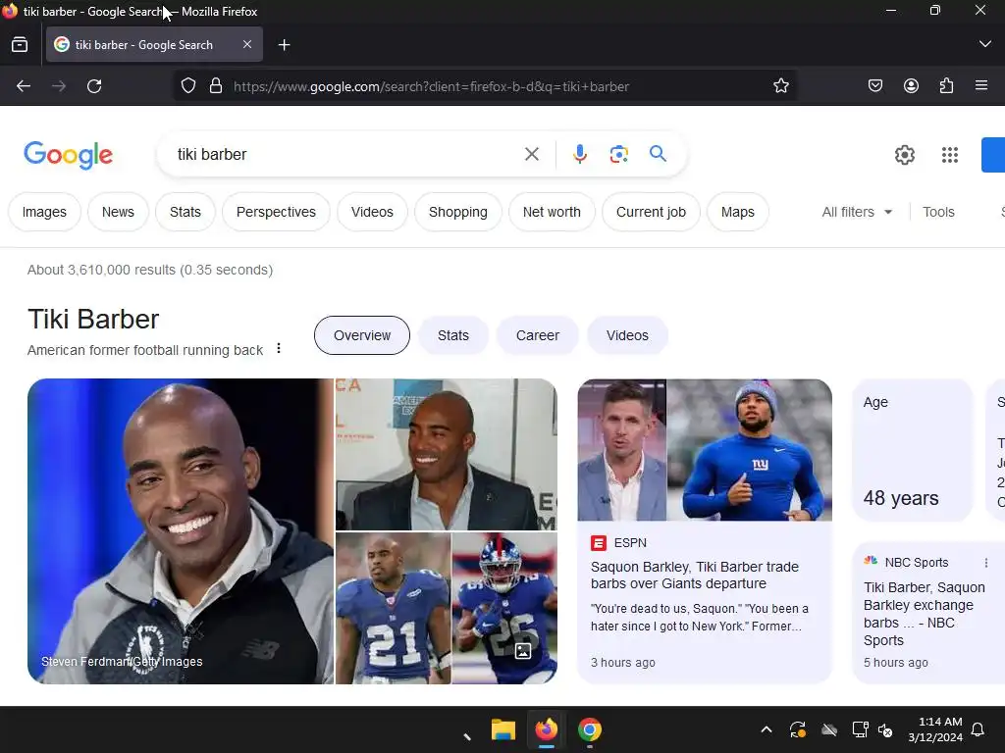Open large Tiki Barber portrait photo
The height and width of the screenshot is (753, 1005).
(181, 531)
